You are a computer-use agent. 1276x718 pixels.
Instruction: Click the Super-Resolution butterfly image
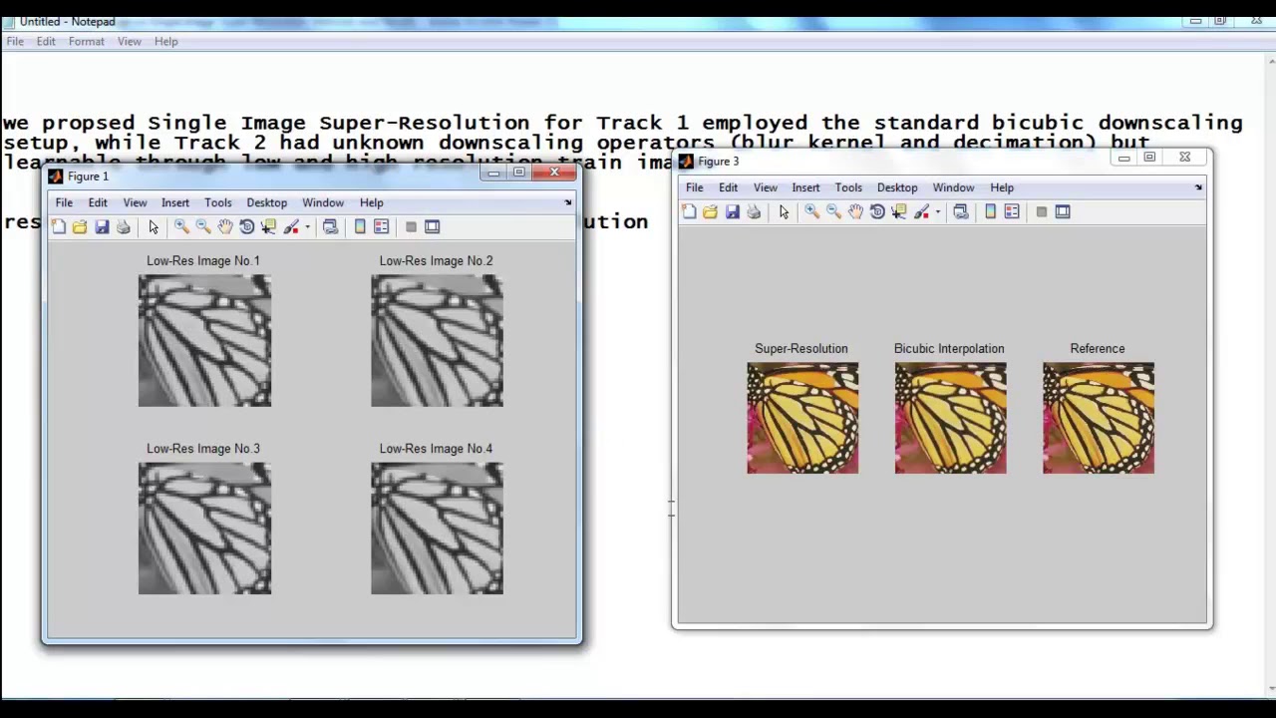click(x=802, y=418)
